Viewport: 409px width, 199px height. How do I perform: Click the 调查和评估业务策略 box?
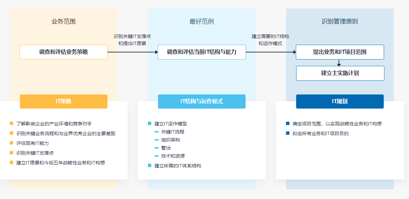(x=64, y=52)
